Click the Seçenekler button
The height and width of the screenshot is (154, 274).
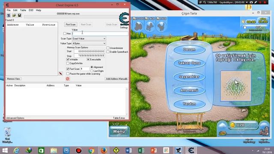(189, 77)
